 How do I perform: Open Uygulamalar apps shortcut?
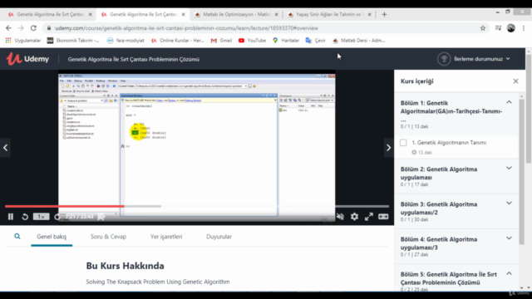coord(23,41)
